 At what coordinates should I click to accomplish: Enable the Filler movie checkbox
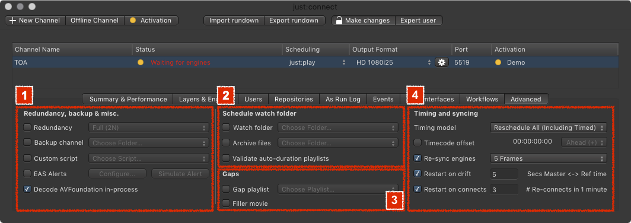(226, 203)
